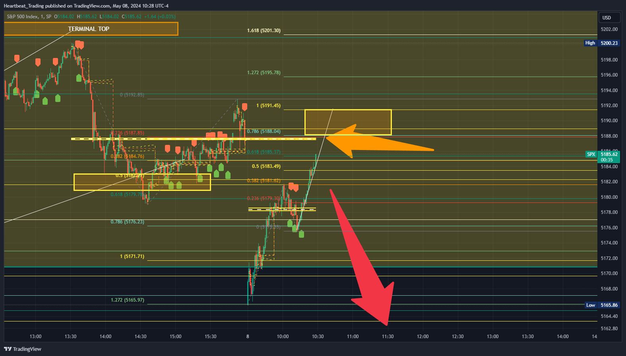Click the day 8 date axis label
The height and width of the screenshot is (356, 626).
click(248, 337)
